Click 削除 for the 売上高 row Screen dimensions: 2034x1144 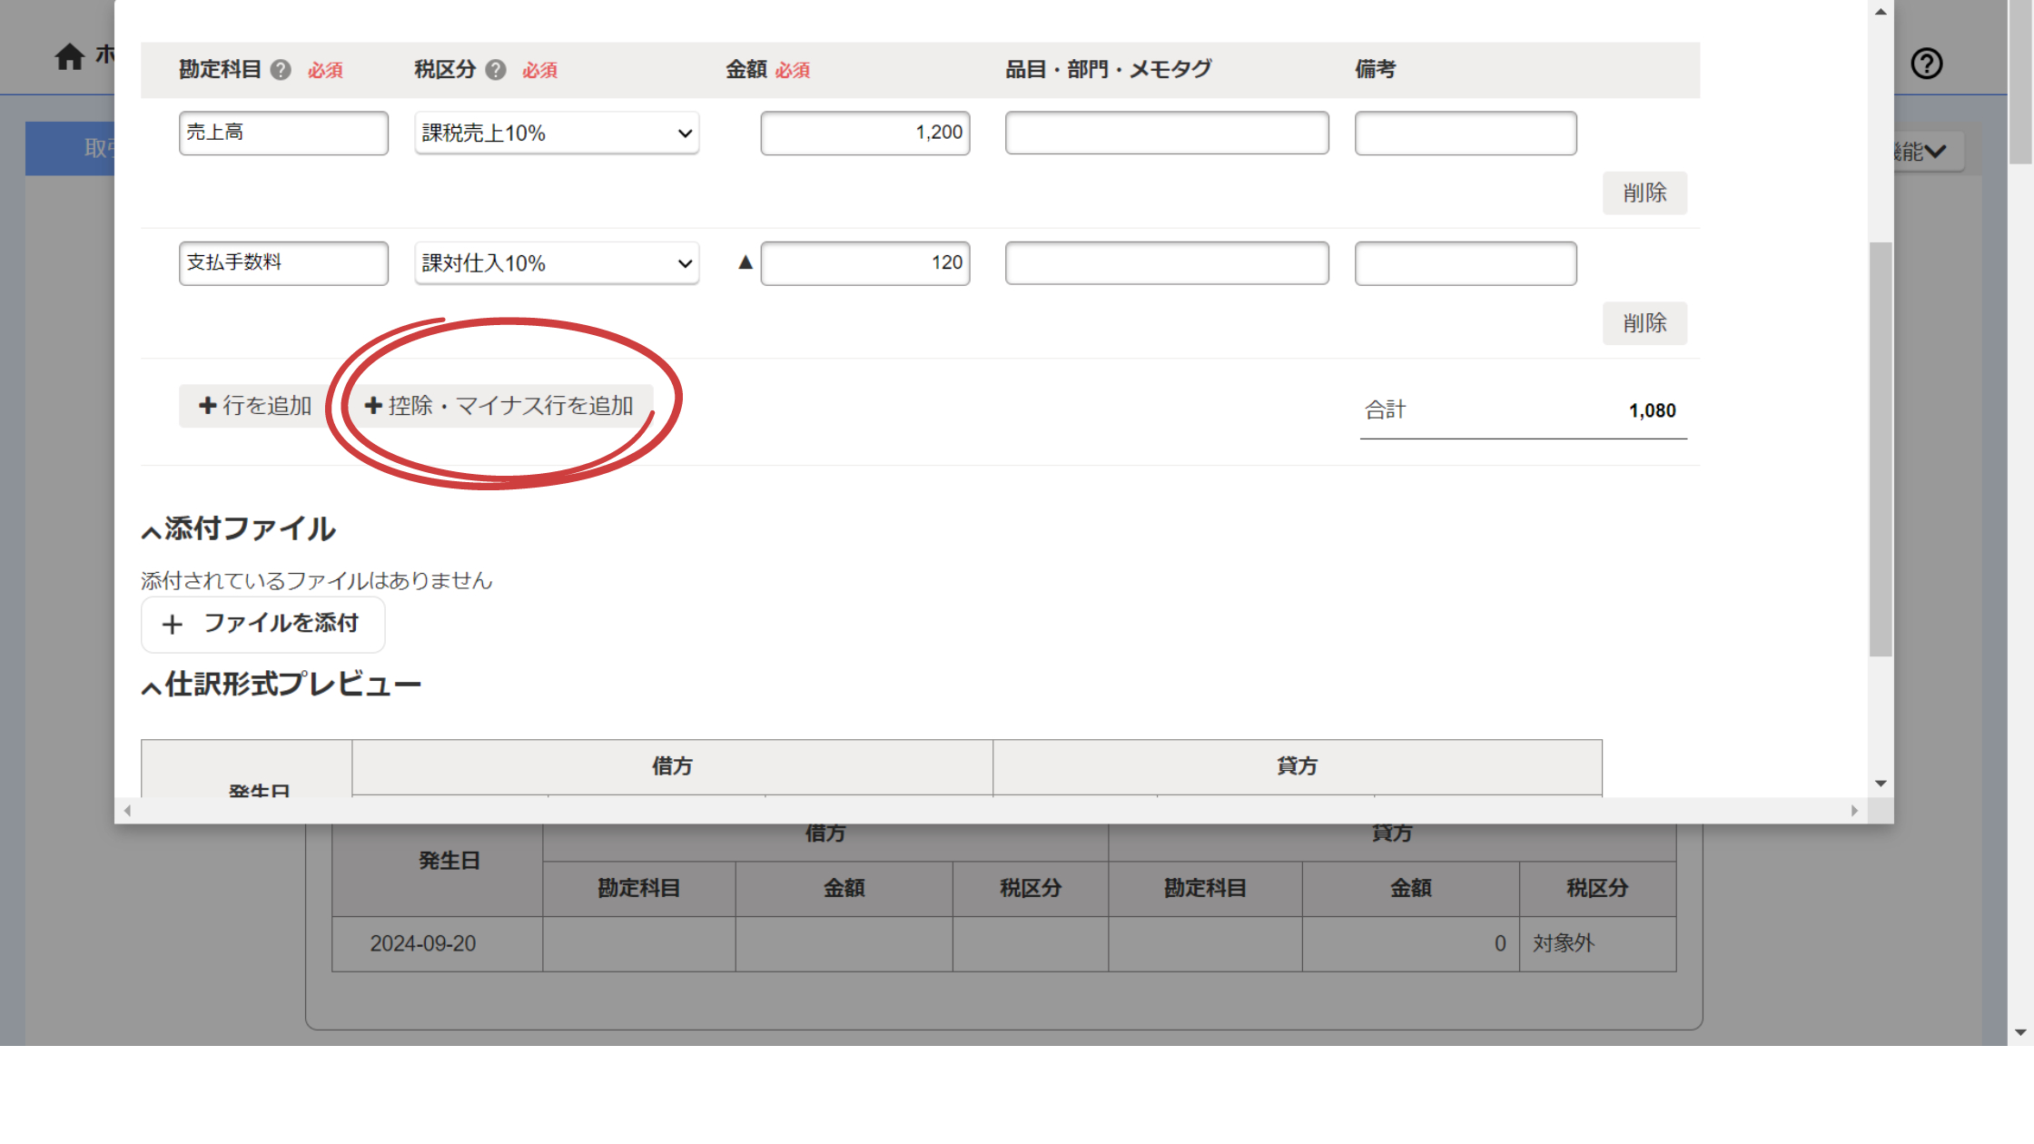[1644, 193]
